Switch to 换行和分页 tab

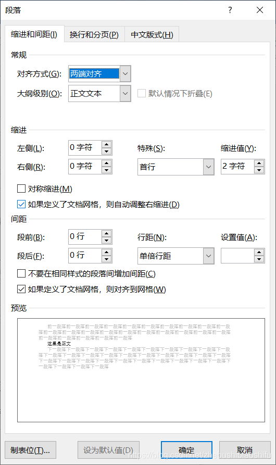(94, 35)
